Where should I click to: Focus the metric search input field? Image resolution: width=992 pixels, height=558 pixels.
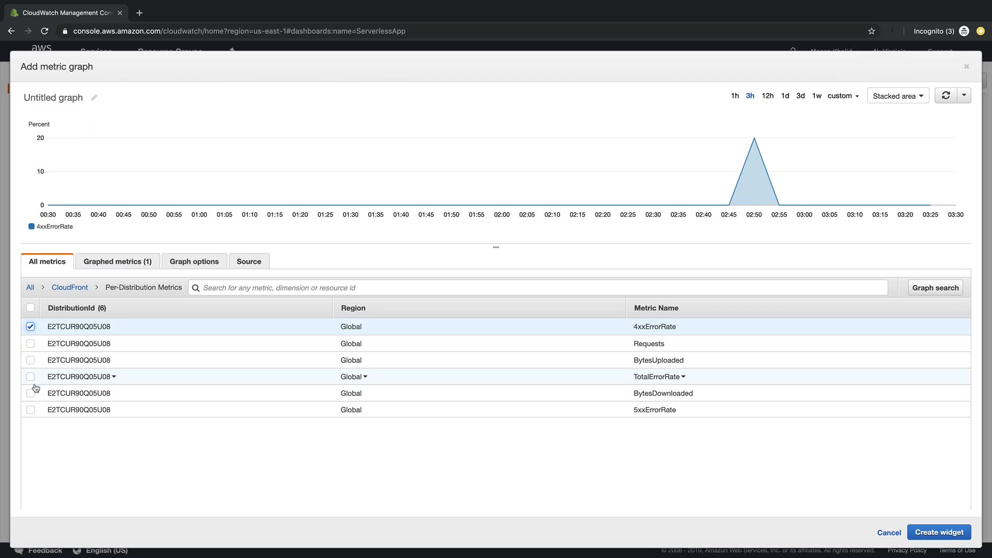tap(542, 288)
